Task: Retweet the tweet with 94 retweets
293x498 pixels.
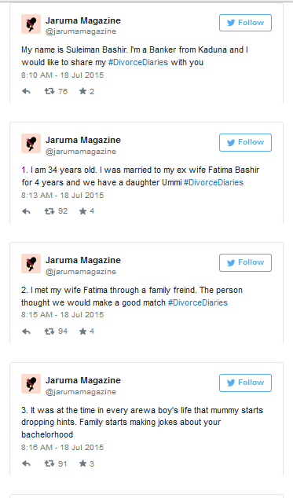Action: click(x=49, y=331)
